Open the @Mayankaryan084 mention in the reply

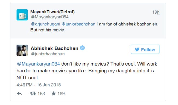pyautogui.click(x=38, y=64)
